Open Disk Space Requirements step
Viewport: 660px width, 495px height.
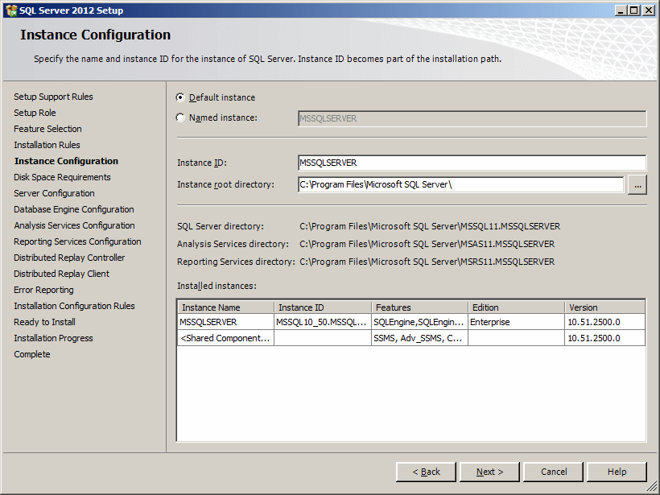pyautogui.click(x=62, y=177)
